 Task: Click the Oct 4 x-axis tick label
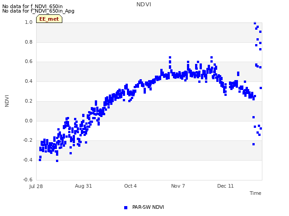point(131,186)
